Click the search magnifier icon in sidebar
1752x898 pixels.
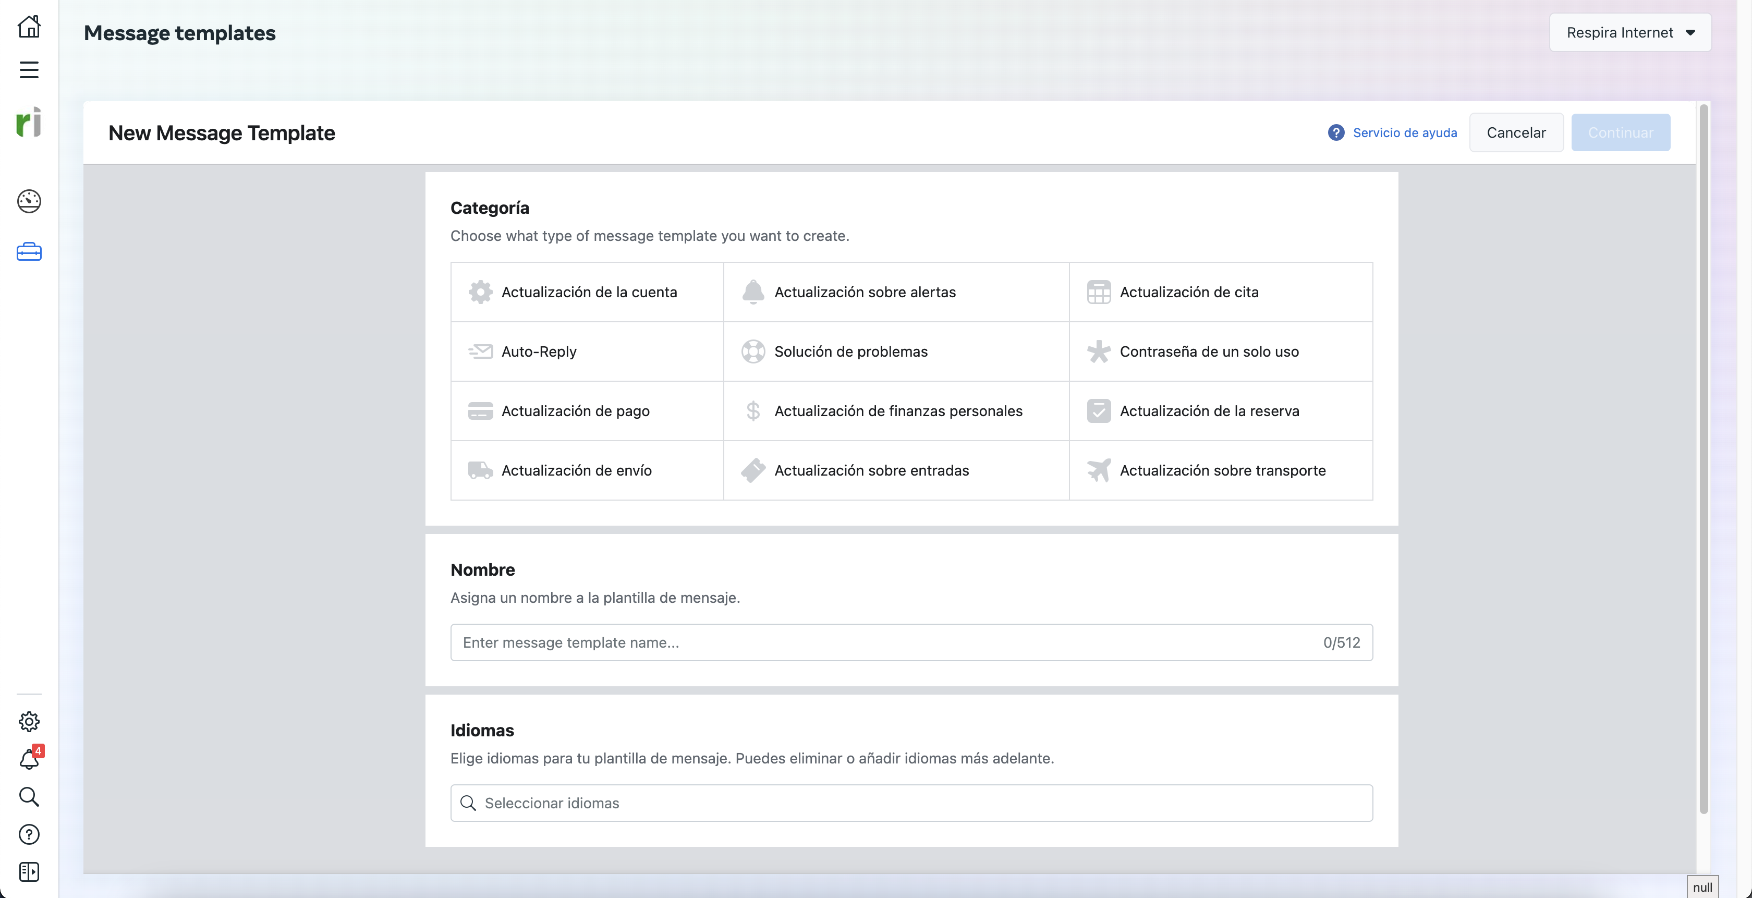click(x=29, y=797)
